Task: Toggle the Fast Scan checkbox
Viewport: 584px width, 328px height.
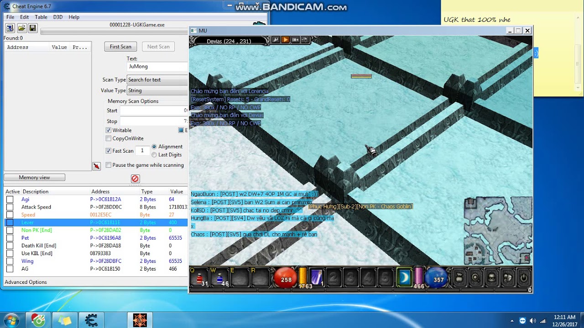Action: (x=109, y=151)
